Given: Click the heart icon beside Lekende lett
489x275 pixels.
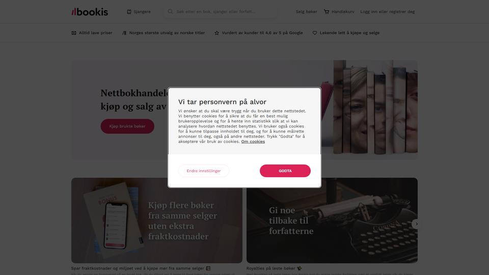Looking at the screenshot, I should 315,33.
